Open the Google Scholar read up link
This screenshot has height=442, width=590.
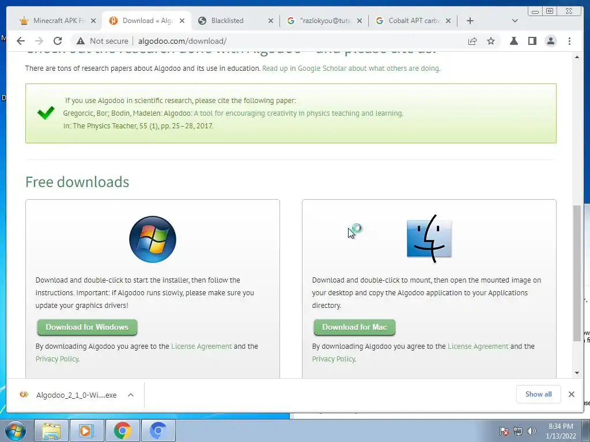pos(351,68)
